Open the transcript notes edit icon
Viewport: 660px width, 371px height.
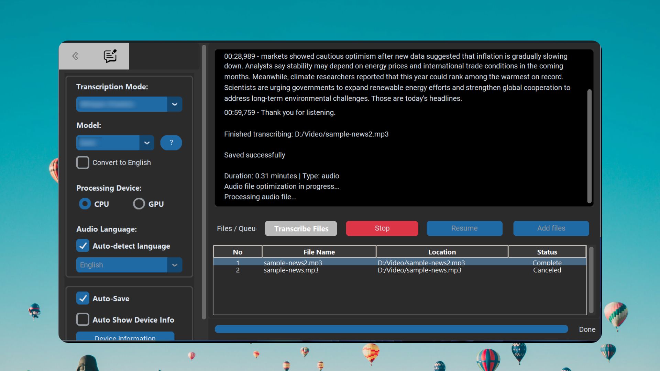point(110,56)
